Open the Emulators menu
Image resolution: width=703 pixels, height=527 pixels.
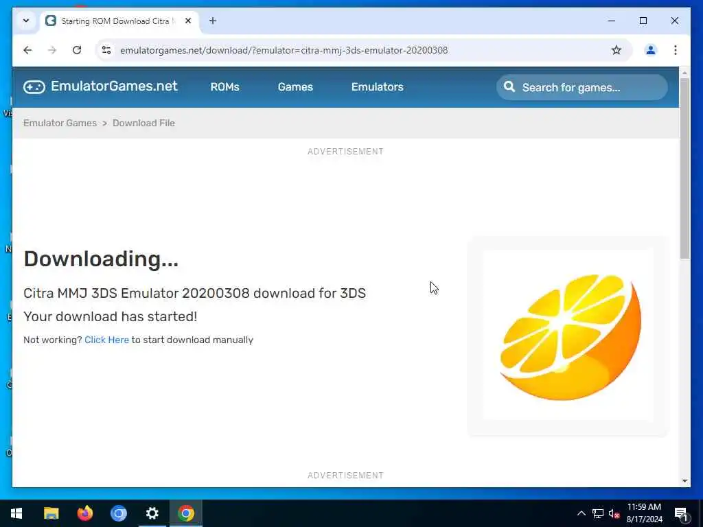378,87
